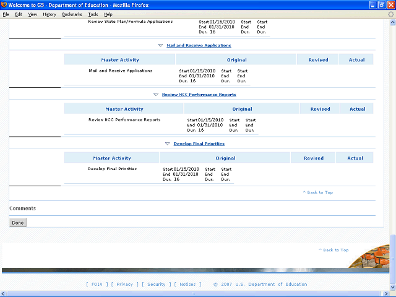The image size is (396, 297).
Task: Click Back to Top link above Comments
Action: [318, 192]
